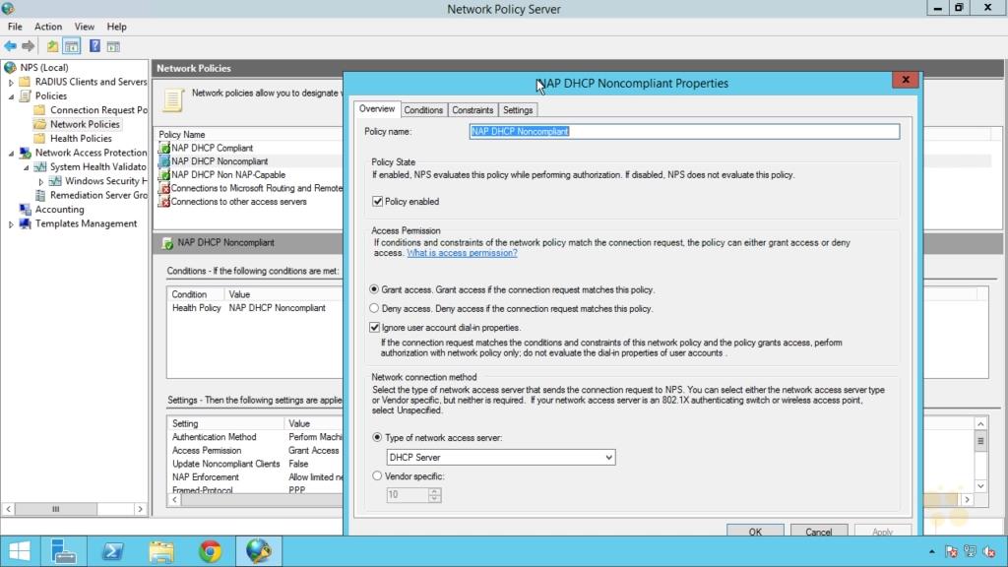The width and height of the screenshot is (1008, 567).
Task: Click the Network Access Protection icon
Action: tap(25, 153)
